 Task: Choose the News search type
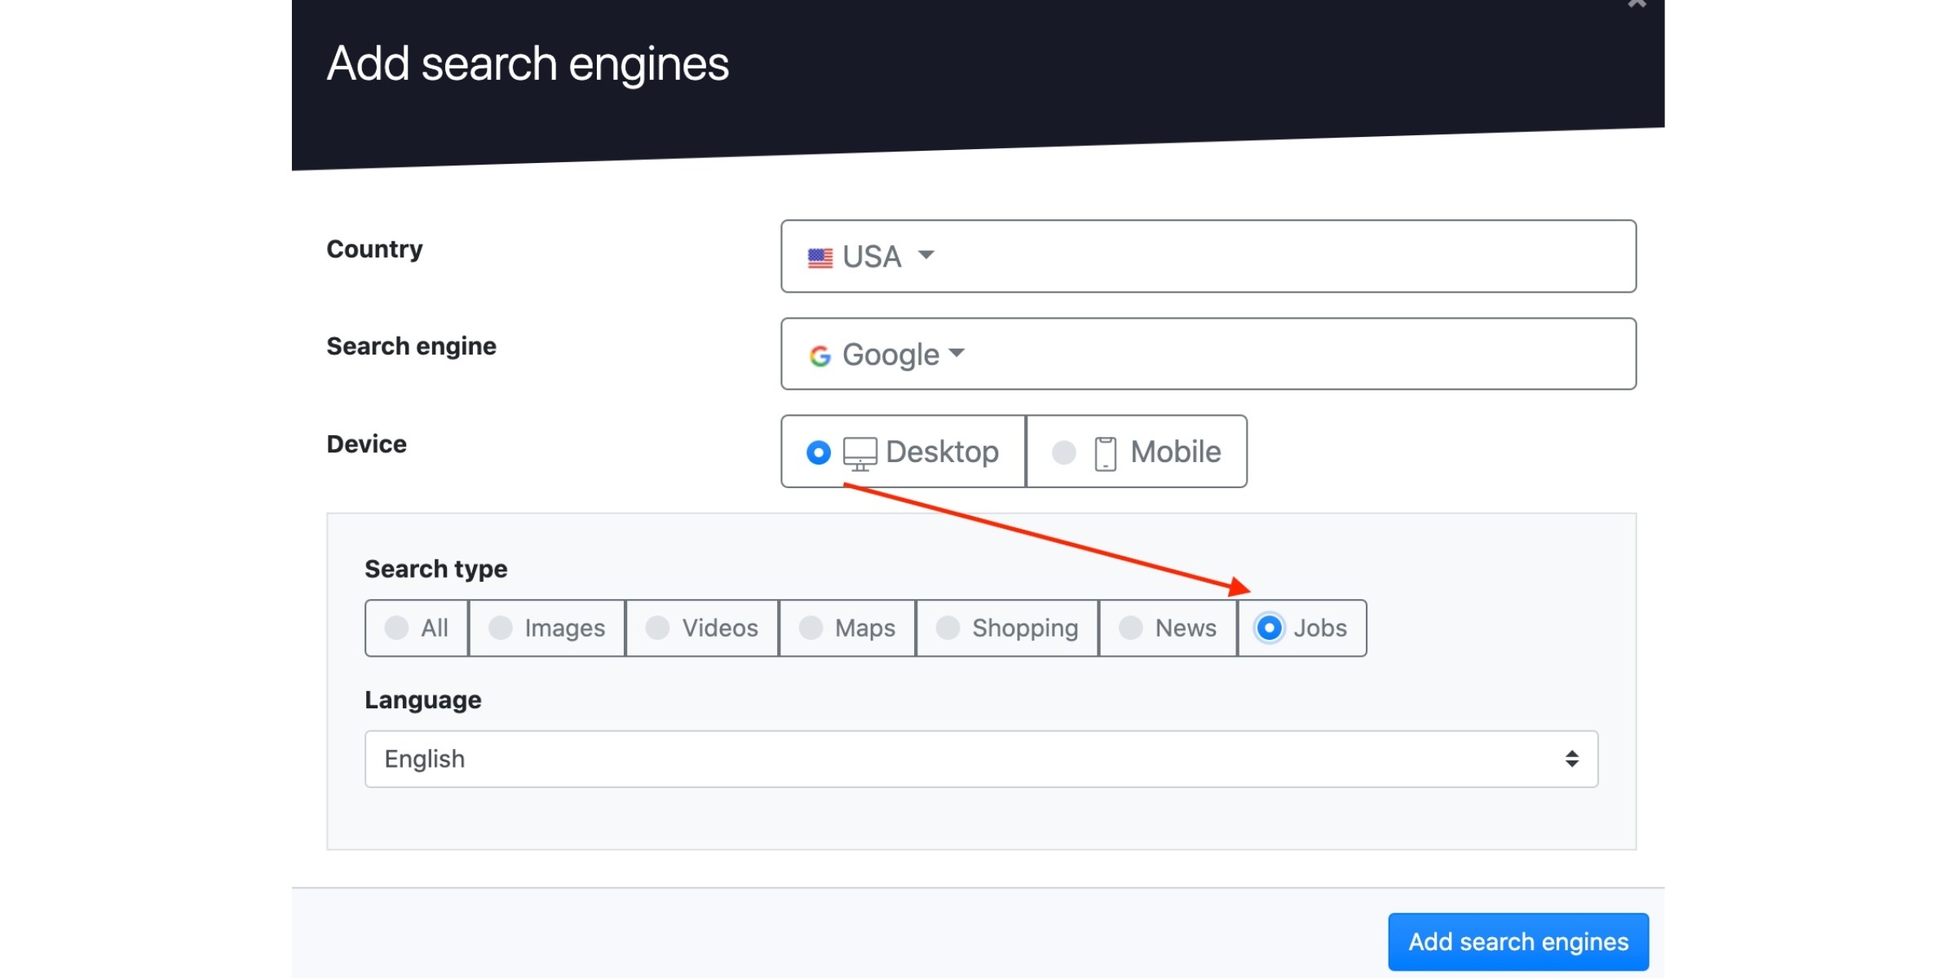1168,628
